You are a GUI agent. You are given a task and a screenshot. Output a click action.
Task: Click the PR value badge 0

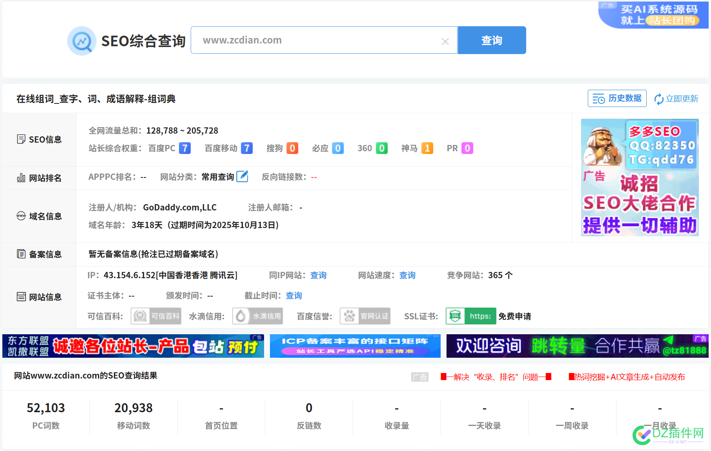[467, 148]
